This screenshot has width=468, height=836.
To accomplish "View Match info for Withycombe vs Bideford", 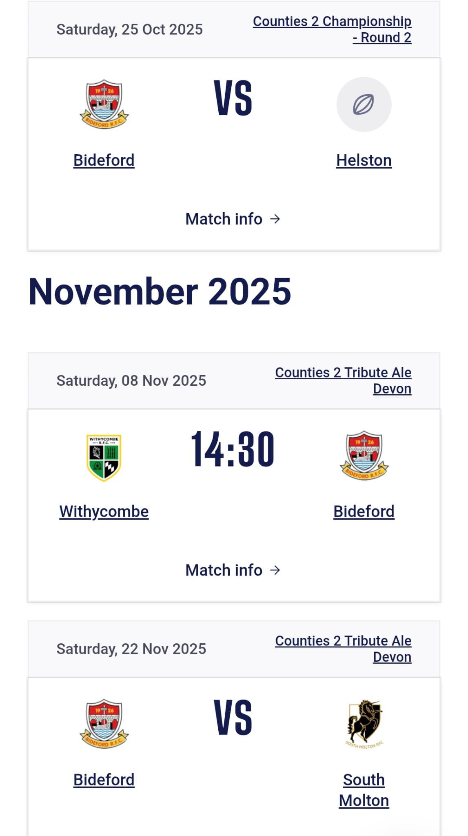I will 224,570.
